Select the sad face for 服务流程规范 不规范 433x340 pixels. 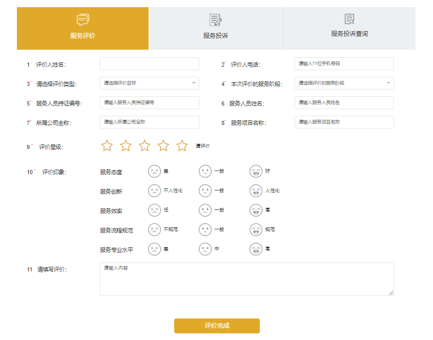tap(155, 229)
